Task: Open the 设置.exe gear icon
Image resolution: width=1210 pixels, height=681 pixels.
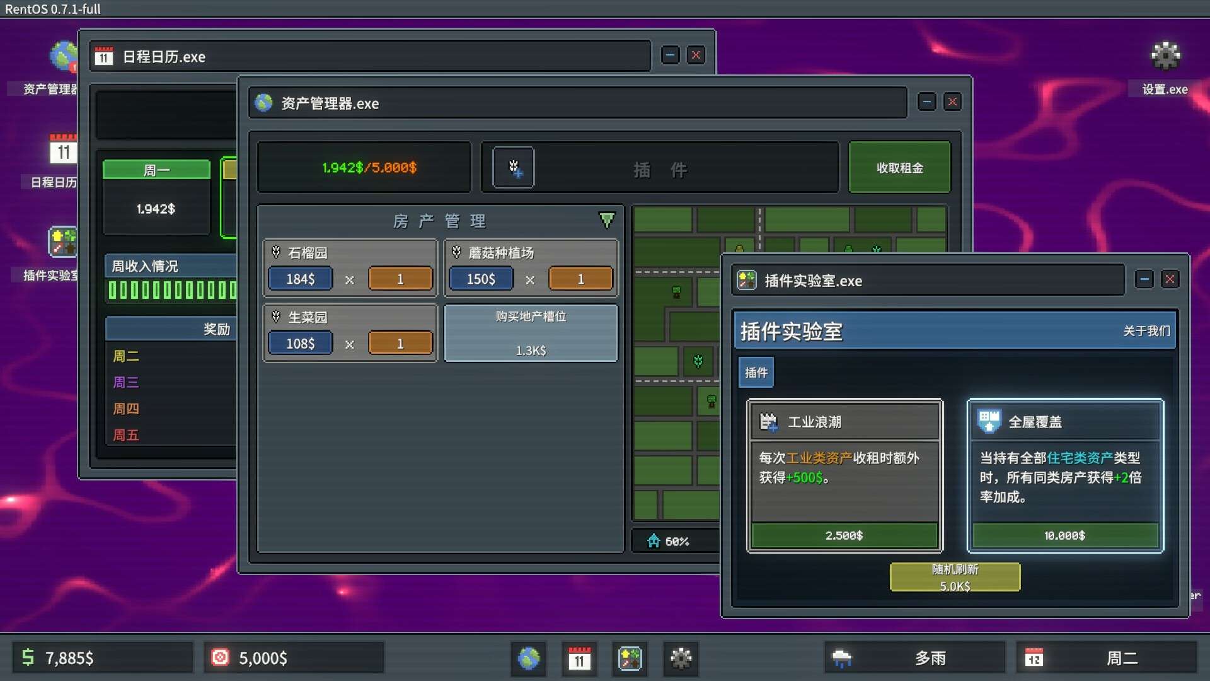Action: 1165,55
